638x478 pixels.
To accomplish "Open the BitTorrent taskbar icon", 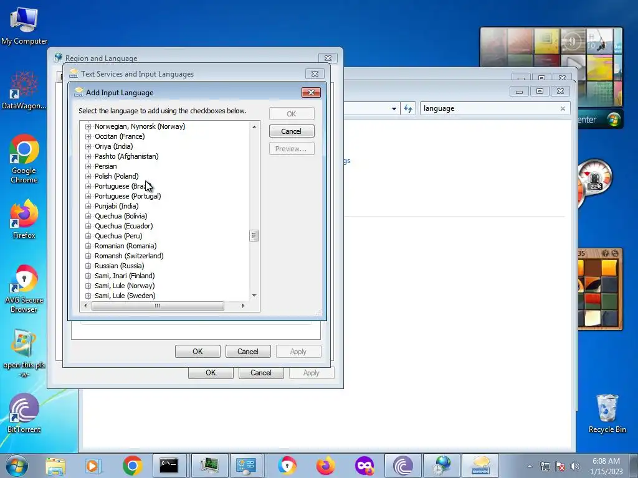I will click(403, 466).
